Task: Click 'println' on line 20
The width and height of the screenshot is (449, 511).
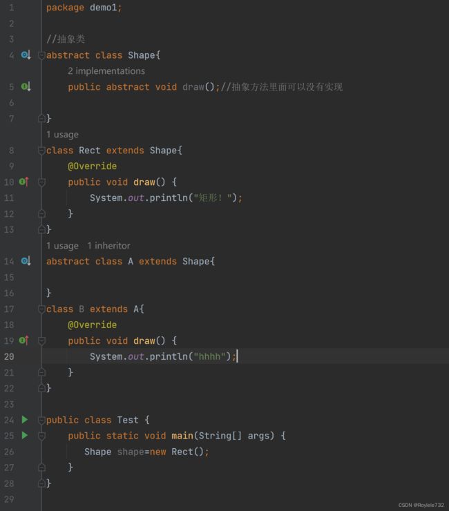Action: click(x=169, y=357)
